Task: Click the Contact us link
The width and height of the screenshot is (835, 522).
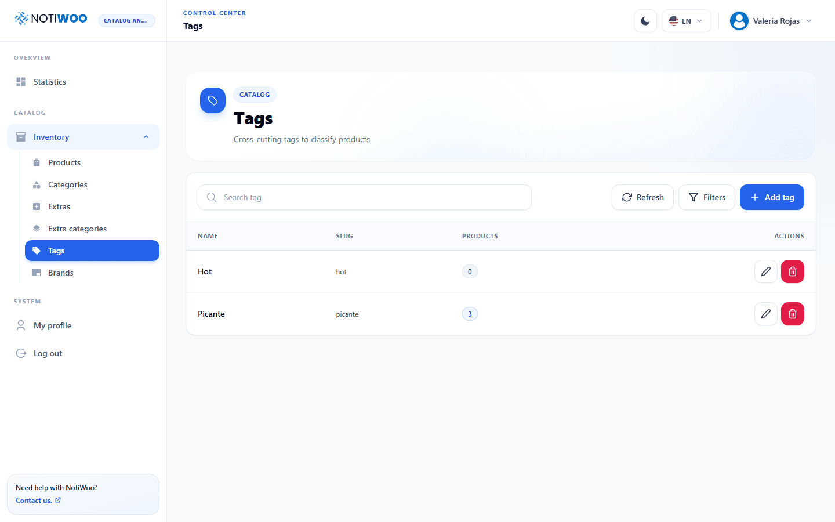Action: point(38,501)
